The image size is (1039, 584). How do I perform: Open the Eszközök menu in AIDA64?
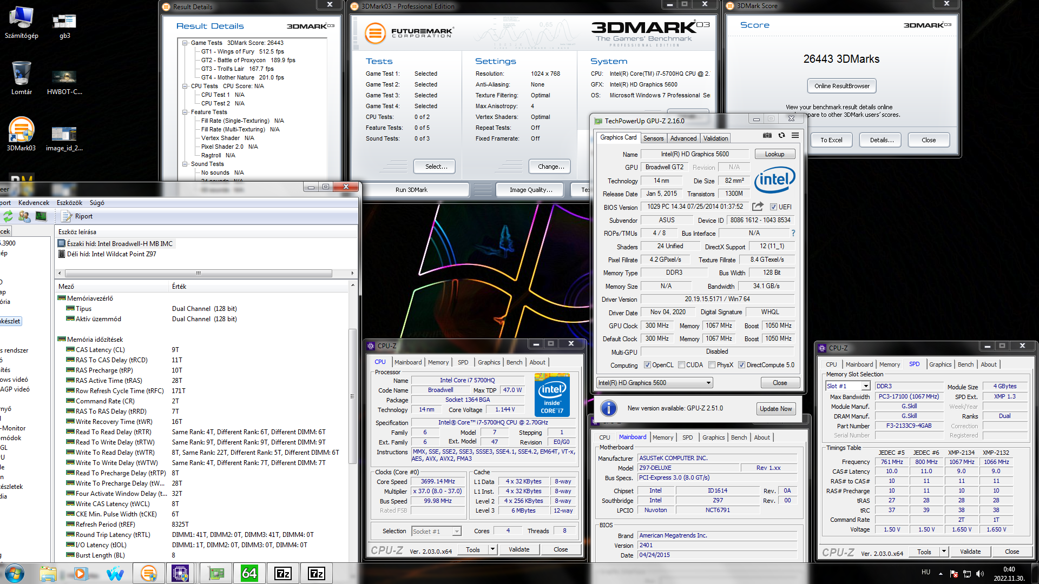pos(70,203)
